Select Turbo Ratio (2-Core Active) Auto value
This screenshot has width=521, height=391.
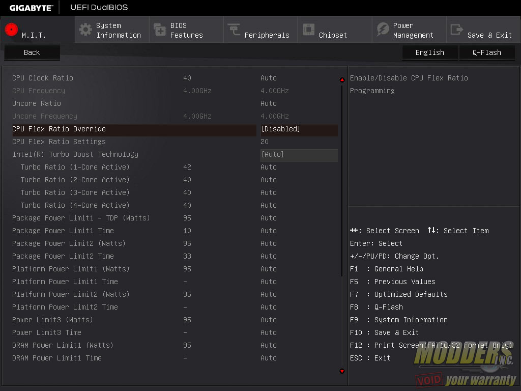click(x=269, y=180)
